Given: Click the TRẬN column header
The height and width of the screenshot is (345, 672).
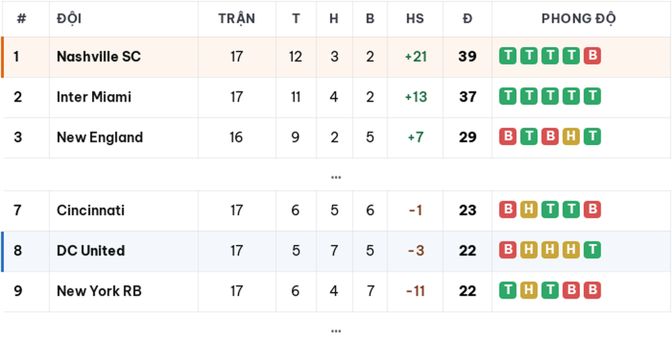Looking at the screenshot, I should pos(237,18).
